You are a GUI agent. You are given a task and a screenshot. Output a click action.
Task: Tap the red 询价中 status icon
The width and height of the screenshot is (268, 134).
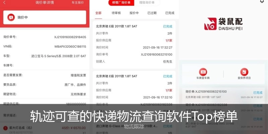(11, 17)
